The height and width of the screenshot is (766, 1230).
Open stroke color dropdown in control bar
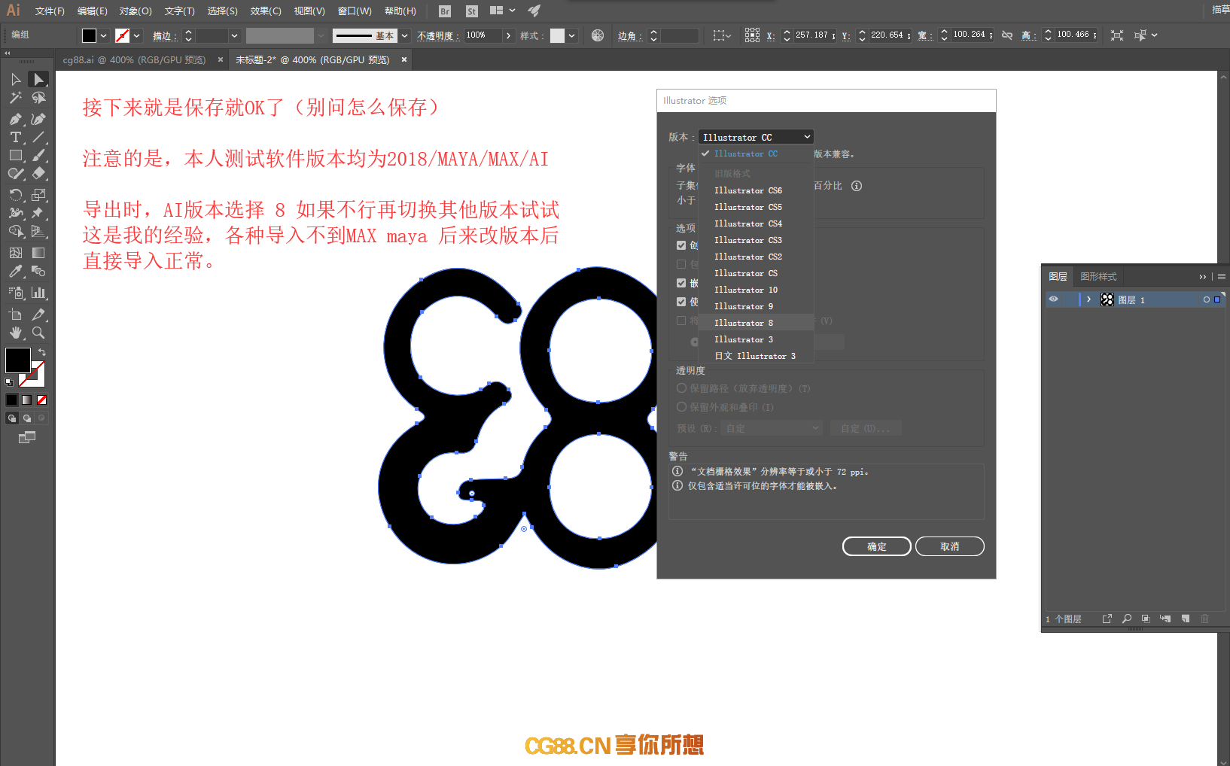coord(137,35)
